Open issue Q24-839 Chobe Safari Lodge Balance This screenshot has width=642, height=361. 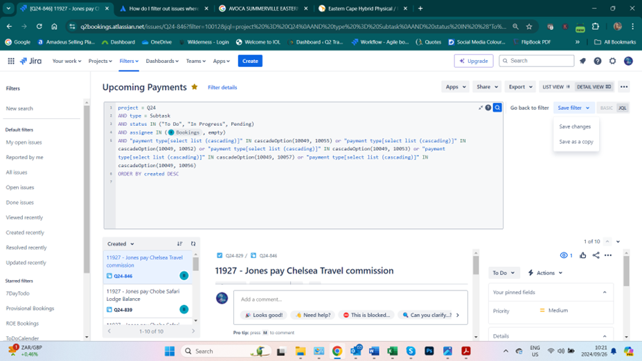(x=147, y=300)
